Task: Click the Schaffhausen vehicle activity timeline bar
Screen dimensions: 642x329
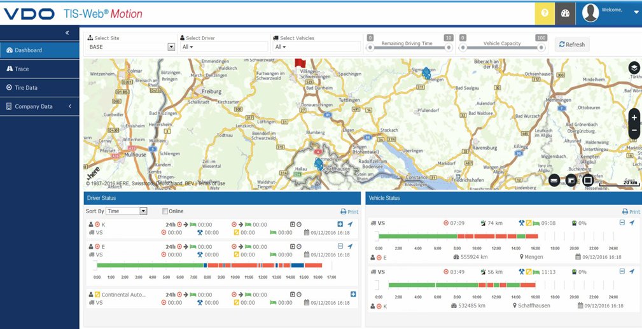Action: coord(462,284)
